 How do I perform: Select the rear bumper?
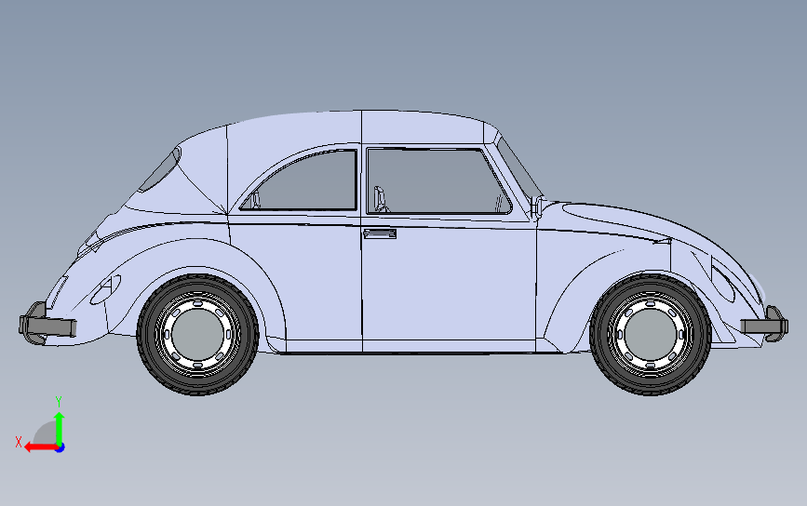point(47,326)
